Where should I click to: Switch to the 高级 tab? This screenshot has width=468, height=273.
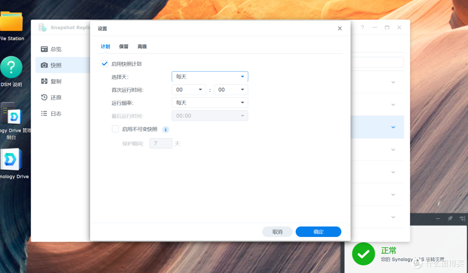click(x=142, y=46)
